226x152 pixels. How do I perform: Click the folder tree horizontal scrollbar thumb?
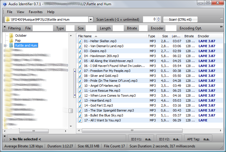pos(34,131)
